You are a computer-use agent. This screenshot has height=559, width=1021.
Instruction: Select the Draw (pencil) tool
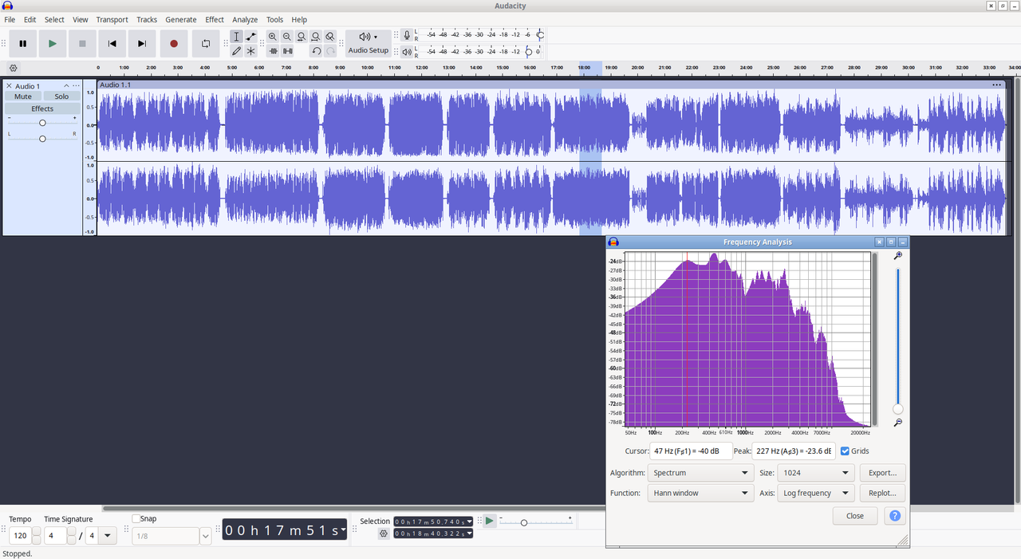(x=237, y=51)
